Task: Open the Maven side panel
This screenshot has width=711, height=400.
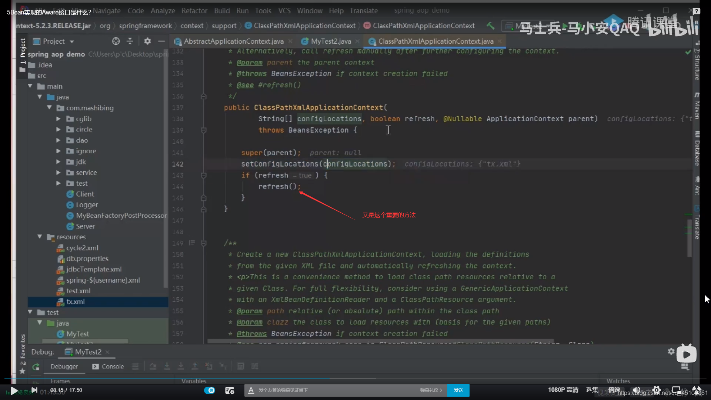Action: [x=697, y=106]
